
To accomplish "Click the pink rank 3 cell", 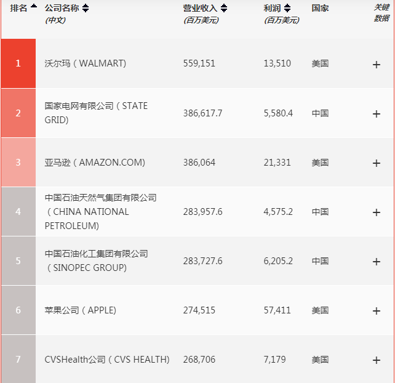I will click(18, 163).
